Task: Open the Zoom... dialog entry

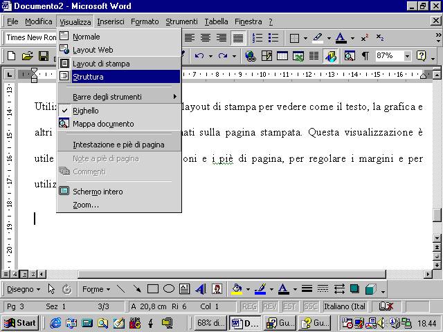Action: pos(118,205)
